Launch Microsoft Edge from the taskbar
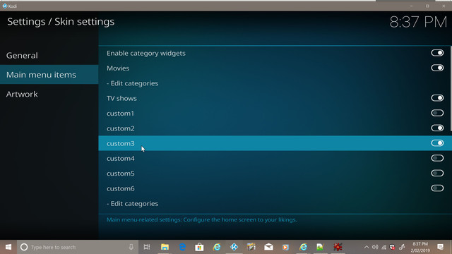Screen dimensions: 452x254 click(x=182, y=247)
